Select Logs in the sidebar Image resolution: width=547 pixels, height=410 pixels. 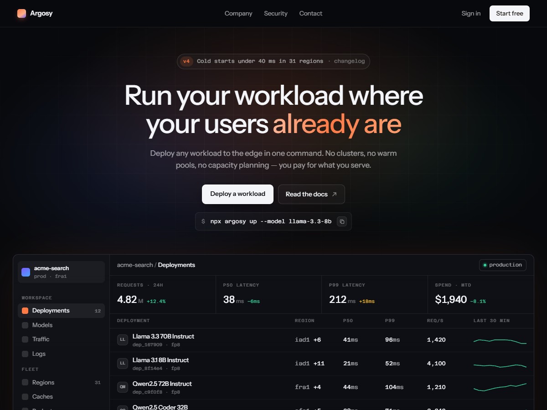tap(61, 354)
